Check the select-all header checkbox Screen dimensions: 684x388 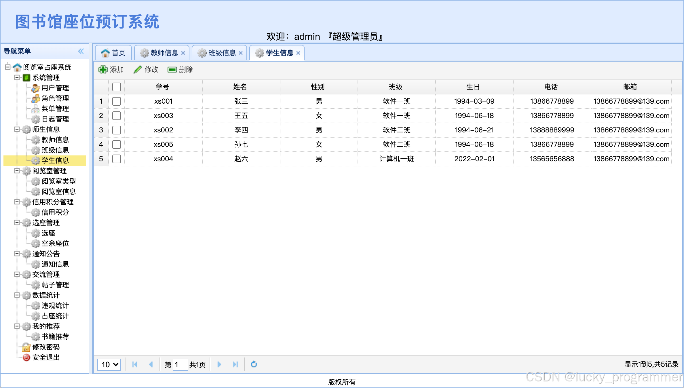pyautogui.click(x=117, y=87)
